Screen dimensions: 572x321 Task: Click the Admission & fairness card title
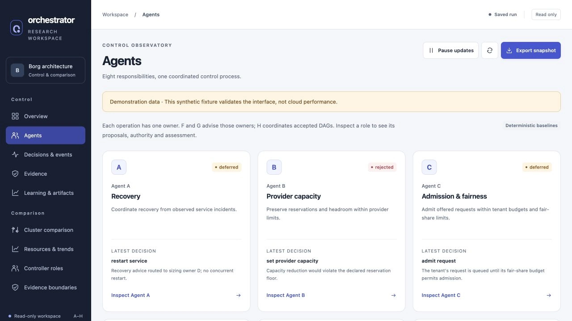pyautogui.click(x=454, y=196)
